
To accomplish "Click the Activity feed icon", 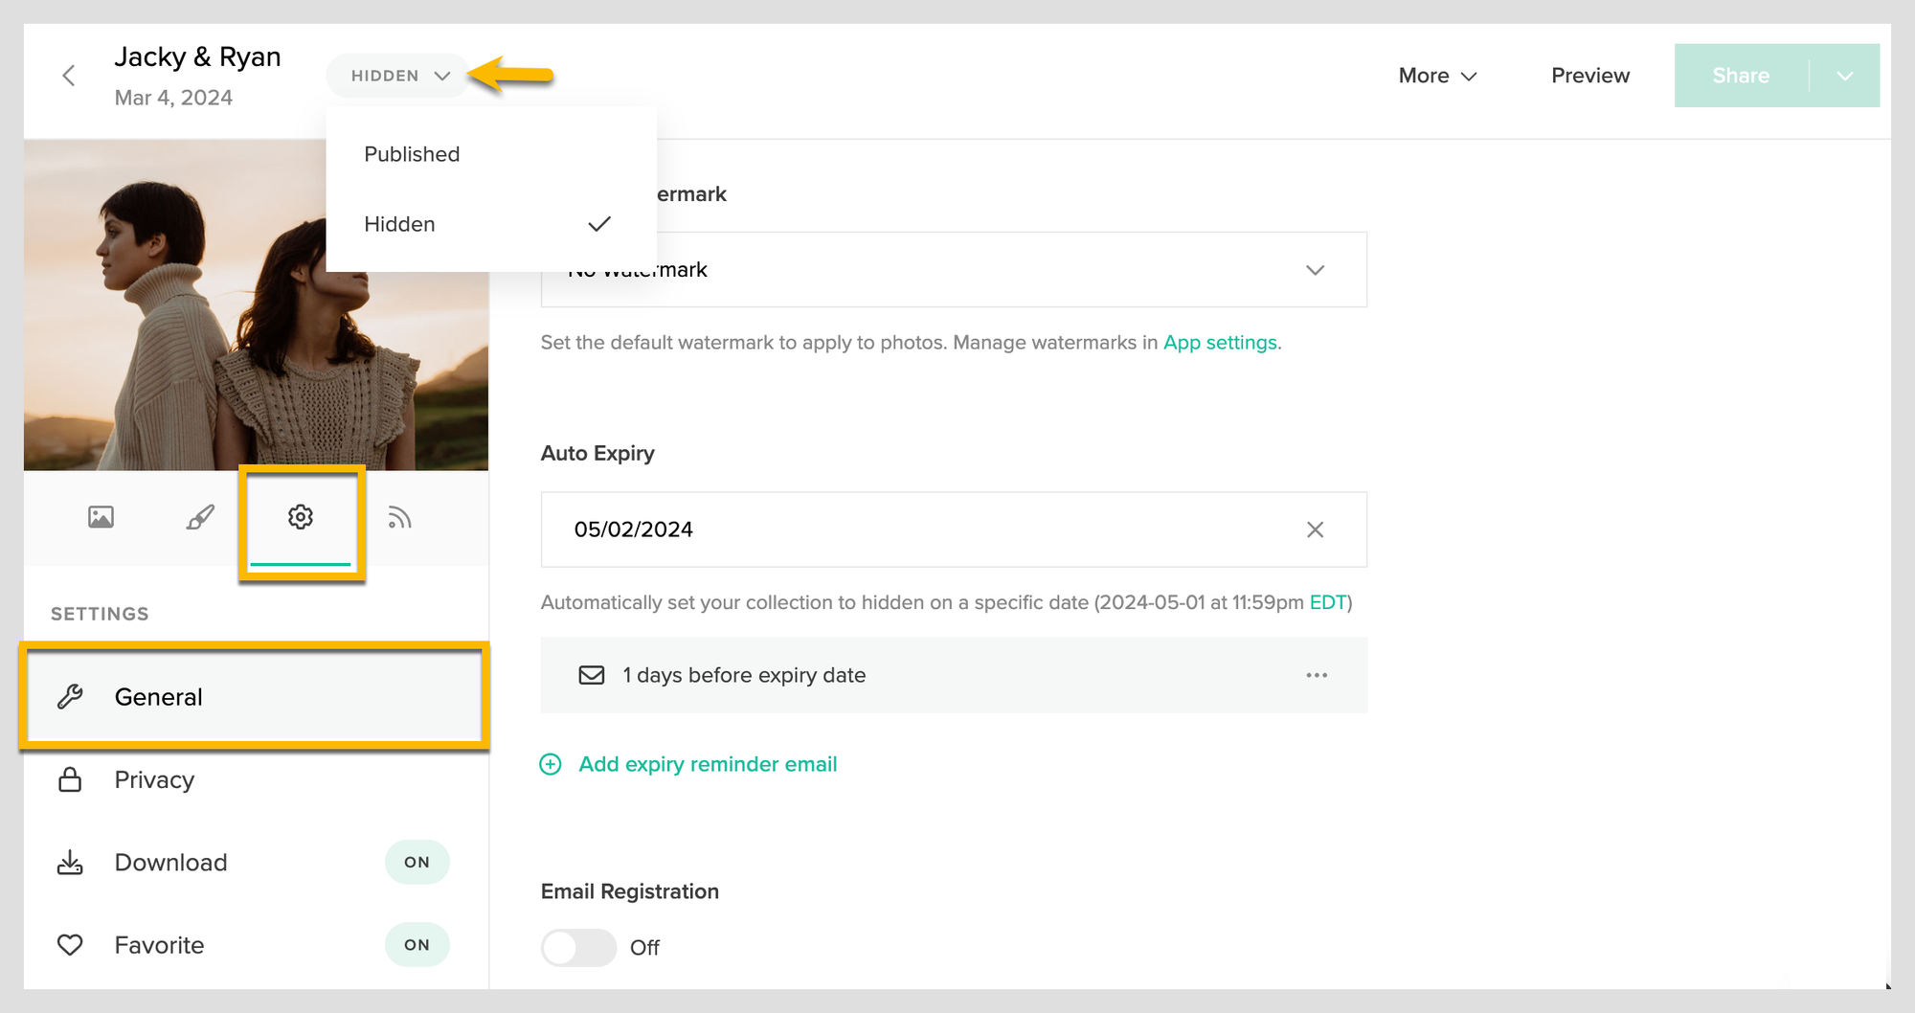I will (400, 517).
